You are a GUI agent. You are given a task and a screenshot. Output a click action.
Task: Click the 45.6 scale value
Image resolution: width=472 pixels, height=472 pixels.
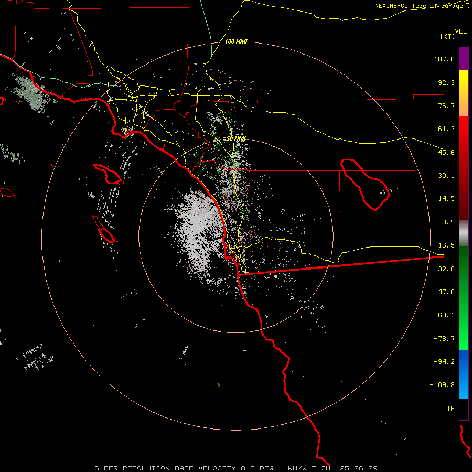(x=446, y=152)
